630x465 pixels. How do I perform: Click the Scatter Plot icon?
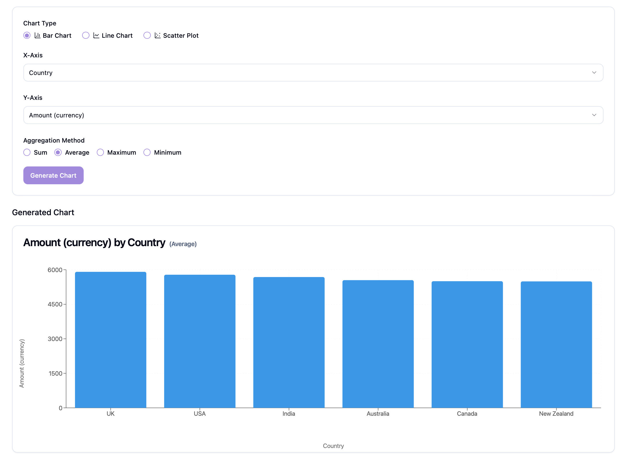point(158,35)
